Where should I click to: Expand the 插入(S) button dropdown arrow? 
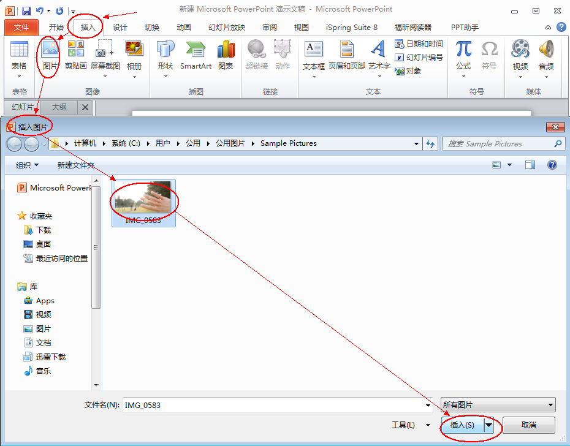(489, 425)
